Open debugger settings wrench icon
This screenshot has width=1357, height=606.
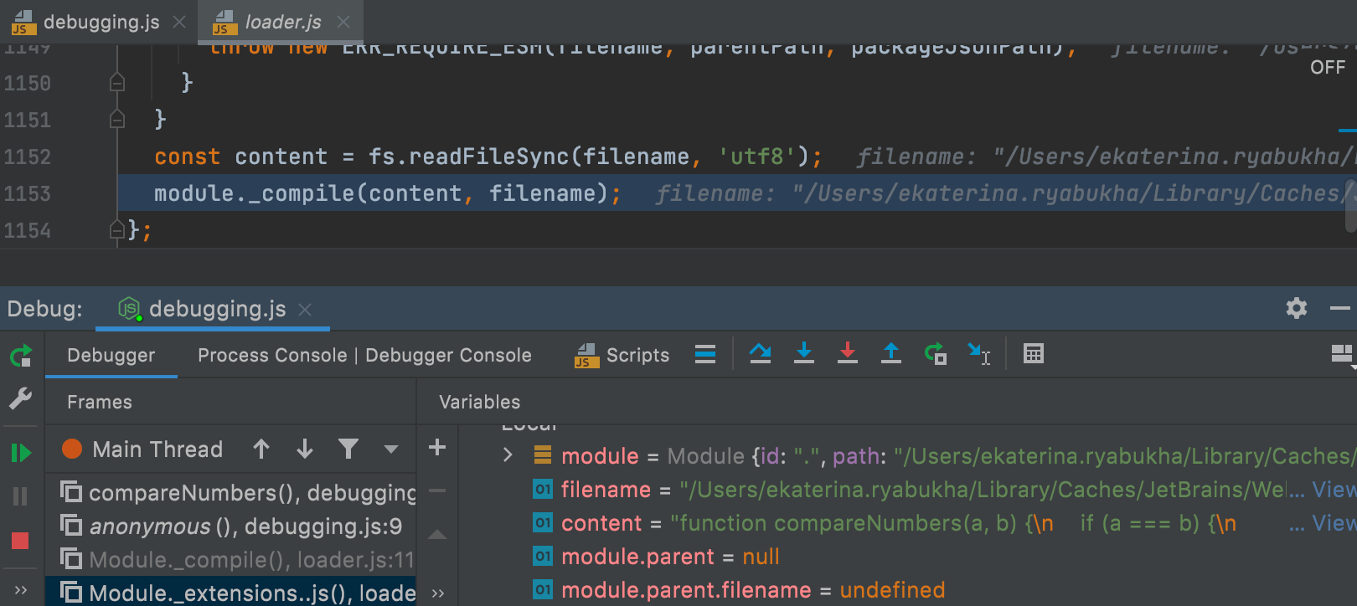[x=21, y=398]
